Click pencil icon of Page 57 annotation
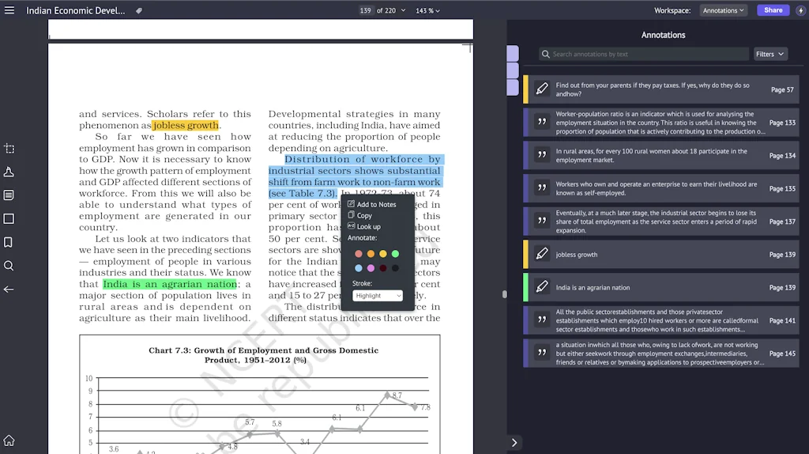 coord(542,89)
